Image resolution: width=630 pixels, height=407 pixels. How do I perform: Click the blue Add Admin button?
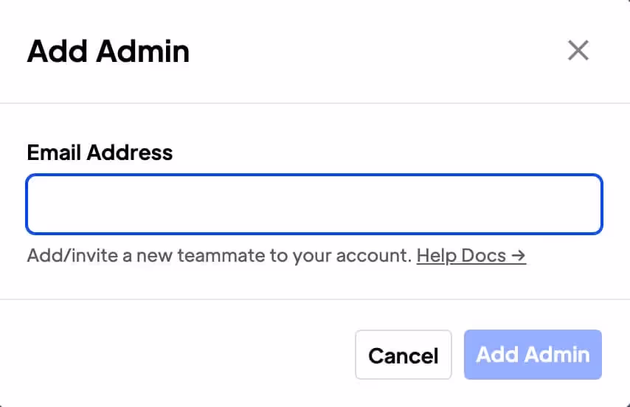(x=533, y=355)
